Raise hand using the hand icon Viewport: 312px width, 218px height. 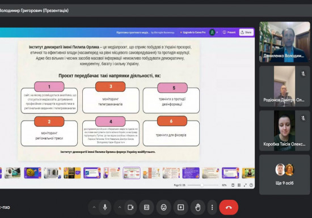[x=197, y=207]
